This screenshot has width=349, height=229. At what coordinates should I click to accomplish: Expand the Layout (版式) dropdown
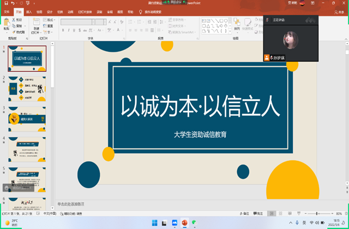50,21
